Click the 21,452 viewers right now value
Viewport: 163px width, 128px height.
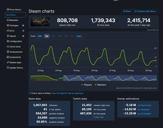[87, 105]
